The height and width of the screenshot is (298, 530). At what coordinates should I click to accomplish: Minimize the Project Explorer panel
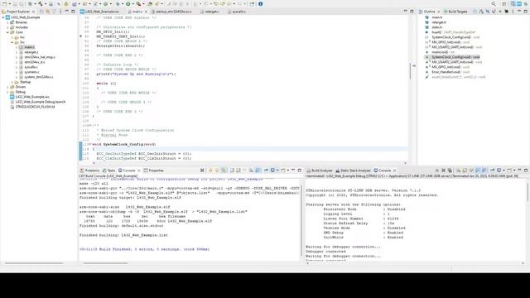pyautogui.click(x=66, y=11)
